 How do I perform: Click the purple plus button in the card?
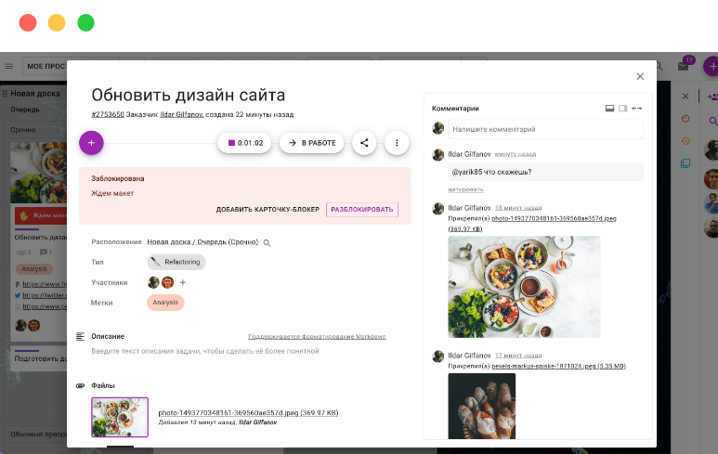pyautogui.click(x=91, y=142)
